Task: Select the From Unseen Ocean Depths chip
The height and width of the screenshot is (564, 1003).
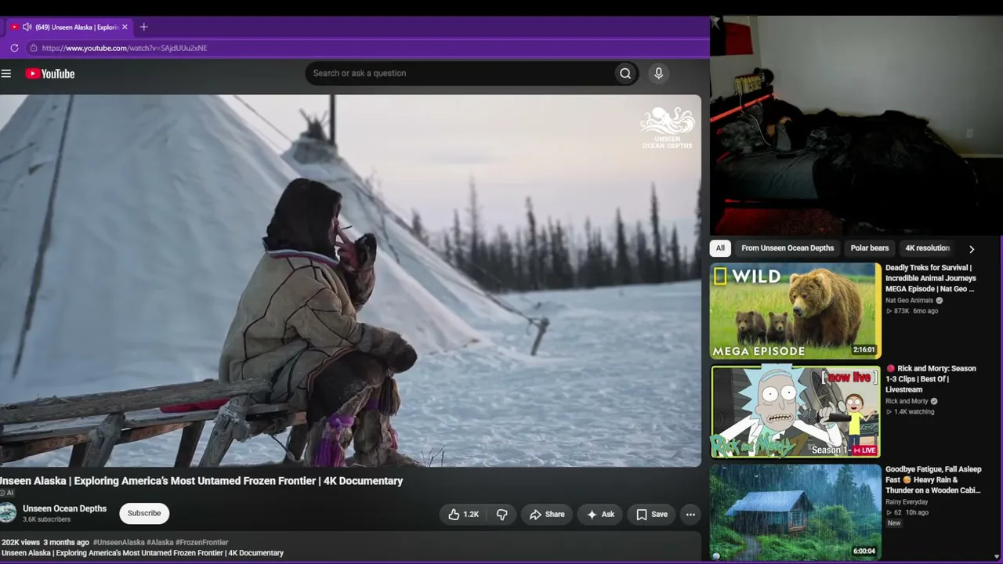Action: pos(788,248)
